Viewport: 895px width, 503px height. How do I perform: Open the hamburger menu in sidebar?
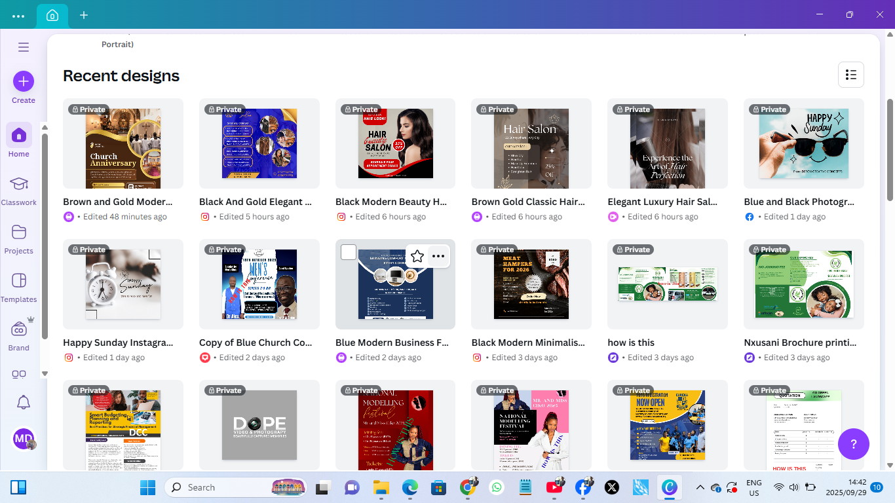pos(24,47)
